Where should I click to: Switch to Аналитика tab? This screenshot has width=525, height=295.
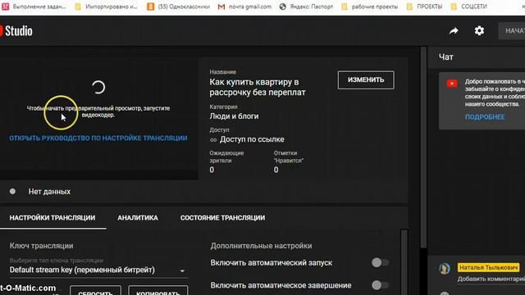(138, 218)
